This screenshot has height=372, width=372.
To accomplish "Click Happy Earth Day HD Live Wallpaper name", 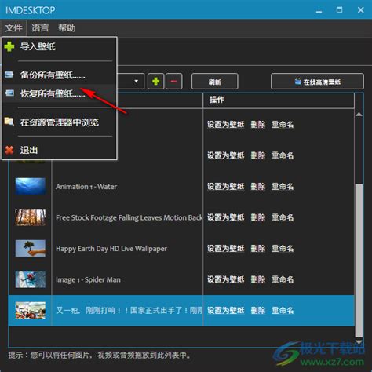I will point(111,249).
